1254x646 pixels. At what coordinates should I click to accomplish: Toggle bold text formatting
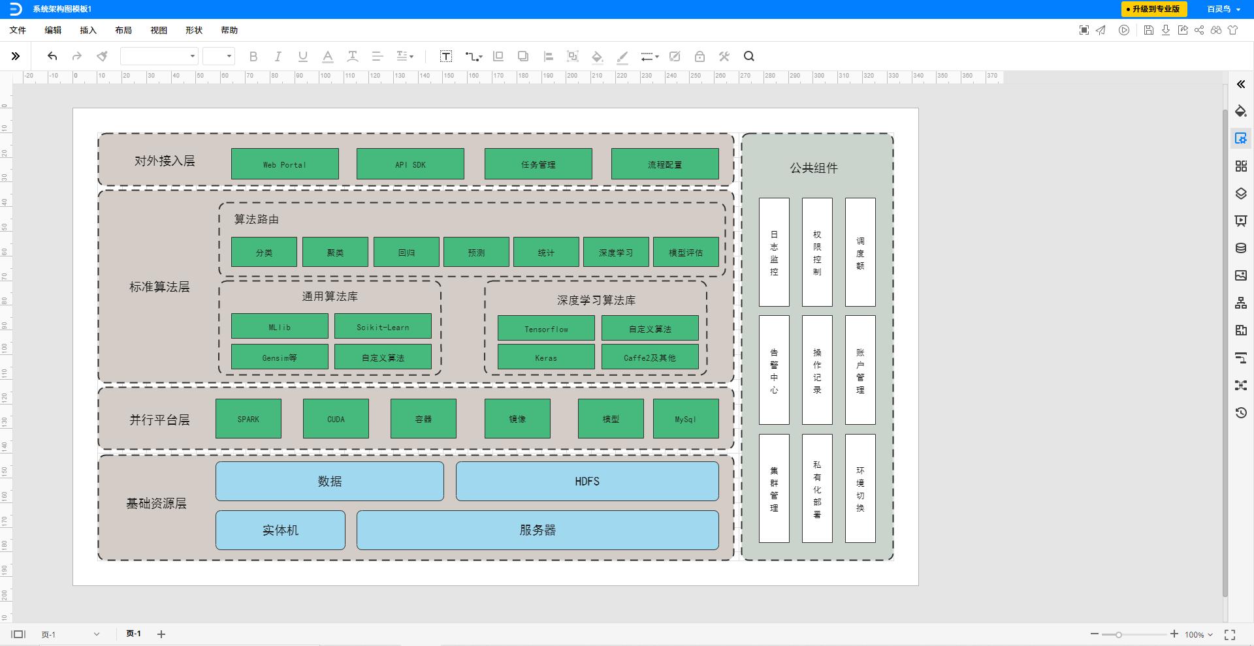tap(253, 57)
